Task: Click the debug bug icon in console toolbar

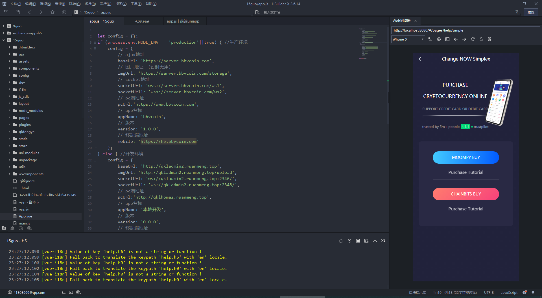Action: coord(341,241)
